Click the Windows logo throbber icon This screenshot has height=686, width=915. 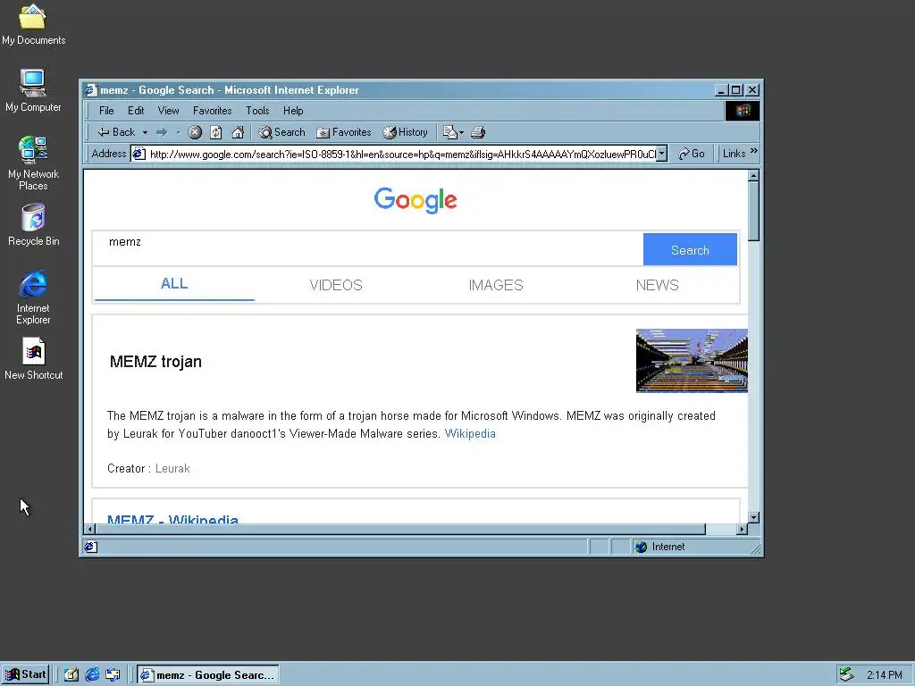coord(743,111)
